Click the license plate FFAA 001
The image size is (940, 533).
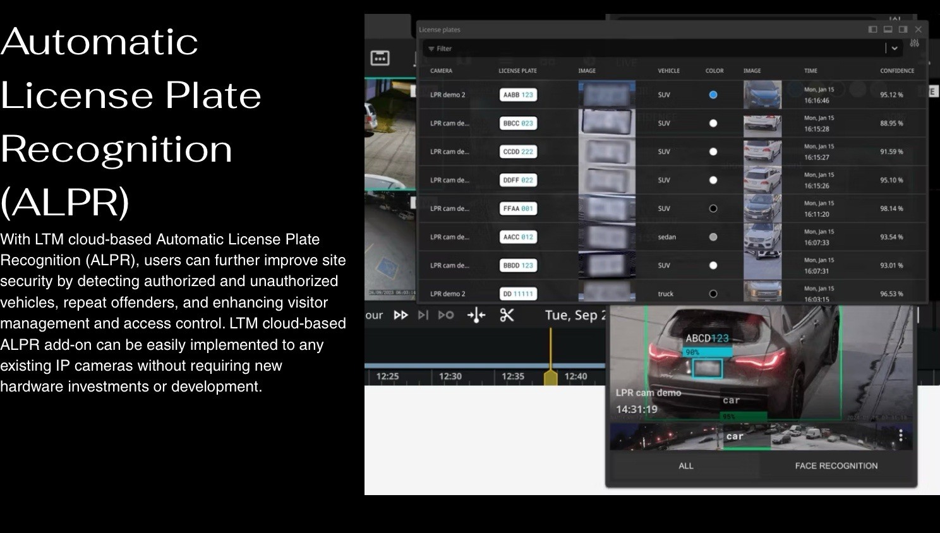pos(518,208)
